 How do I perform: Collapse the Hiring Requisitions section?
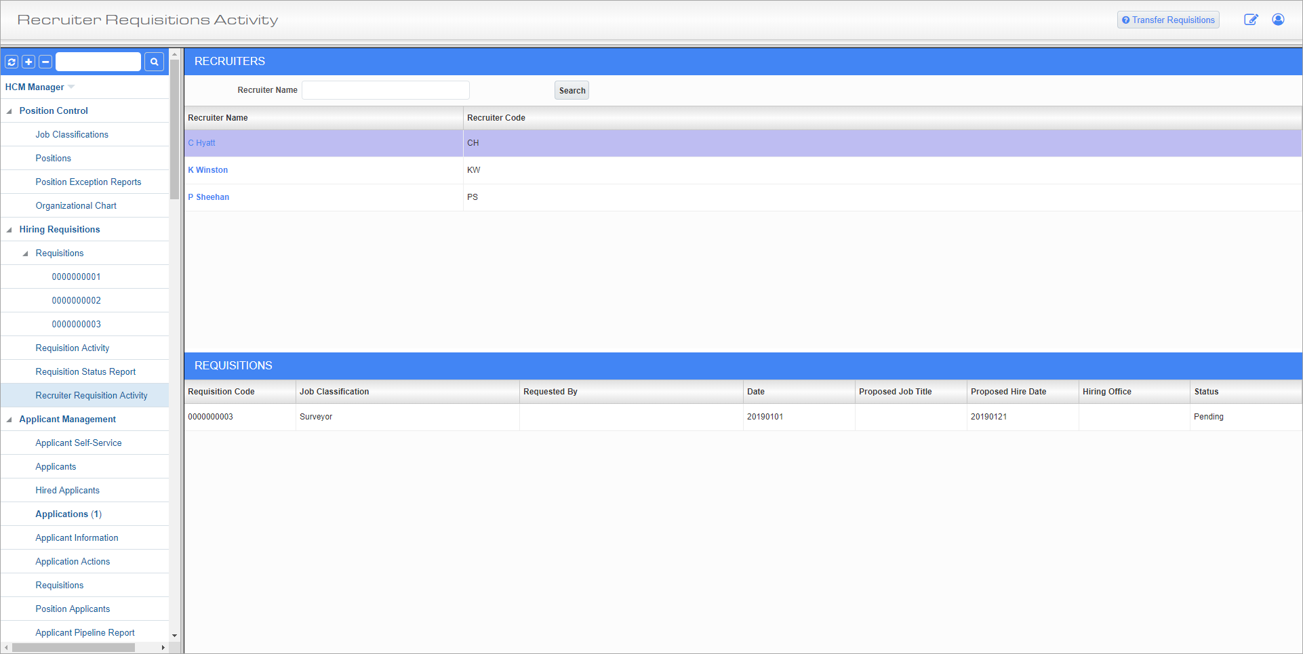pyautogui.click(x=9, y=230)
